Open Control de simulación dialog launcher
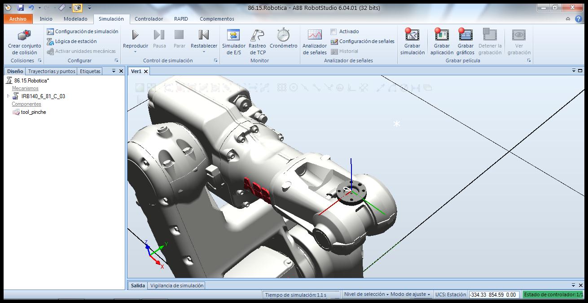Image resolution: width=588 pixels, height=303 pixels. (215, 61)
